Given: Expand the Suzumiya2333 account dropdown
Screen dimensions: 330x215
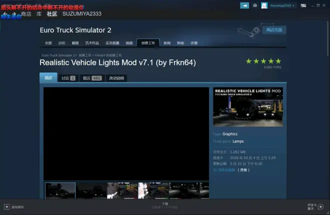Looking at the screenshot, I should click(x=283, y=5).
